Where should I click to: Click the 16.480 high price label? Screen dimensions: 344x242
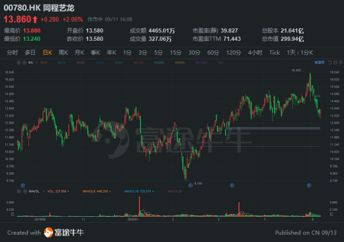coord(296,70)
